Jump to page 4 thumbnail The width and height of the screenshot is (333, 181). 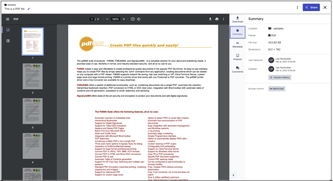(x=32, y=146)
